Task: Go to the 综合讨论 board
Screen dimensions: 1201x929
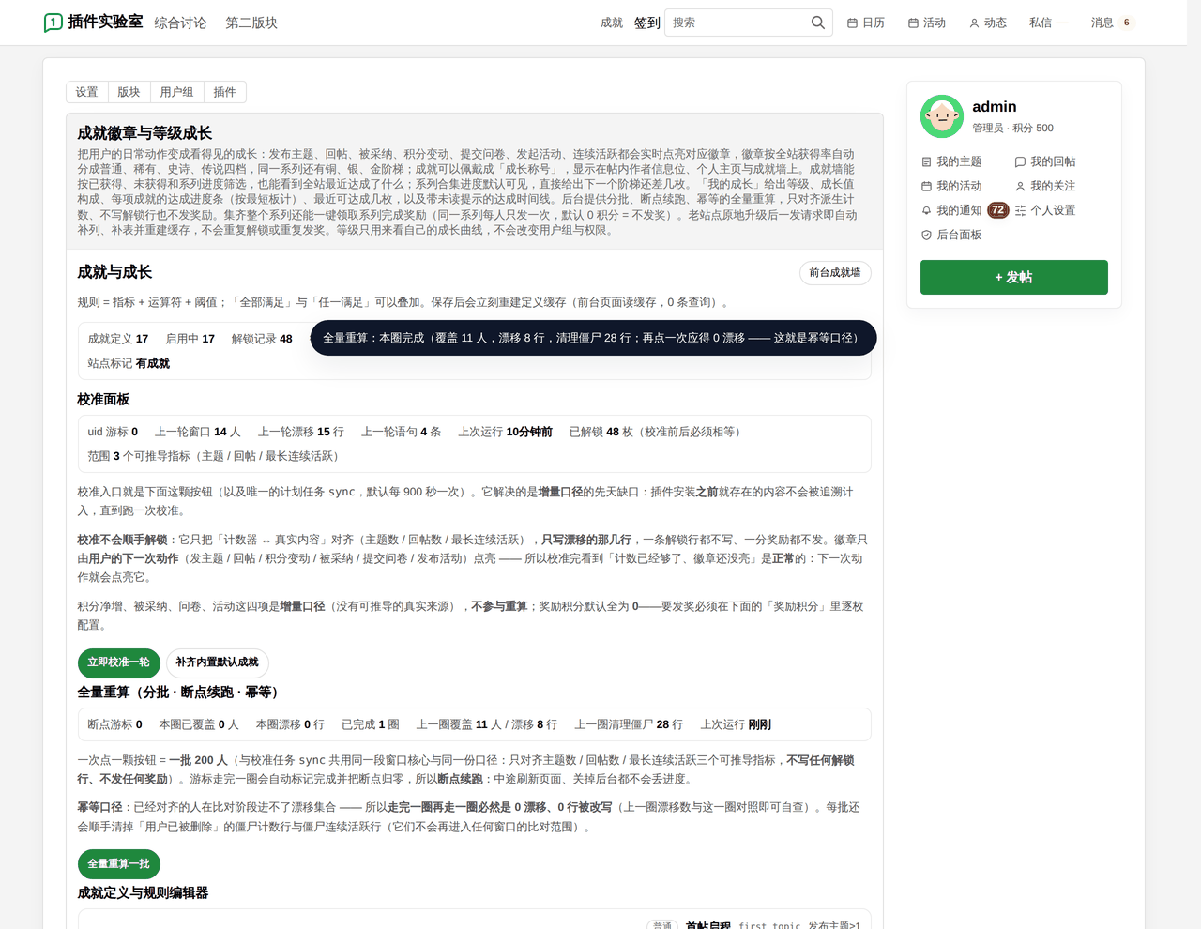Action: 180,23
